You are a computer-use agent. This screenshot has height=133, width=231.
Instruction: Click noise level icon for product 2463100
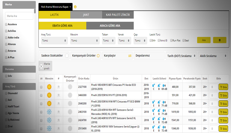tap(164, 110)
